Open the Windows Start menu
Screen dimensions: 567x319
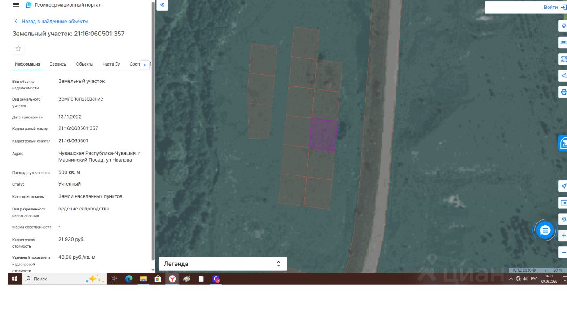(x=15, y=279)
